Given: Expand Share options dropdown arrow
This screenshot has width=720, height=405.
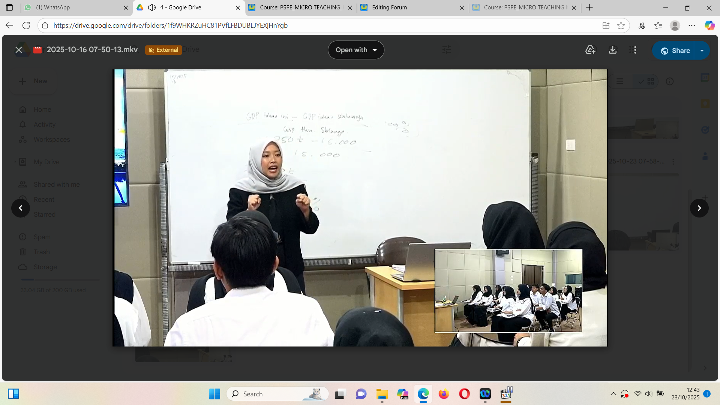Looking at the screenshot, I should pyautogui.click(x=702, y=51).
